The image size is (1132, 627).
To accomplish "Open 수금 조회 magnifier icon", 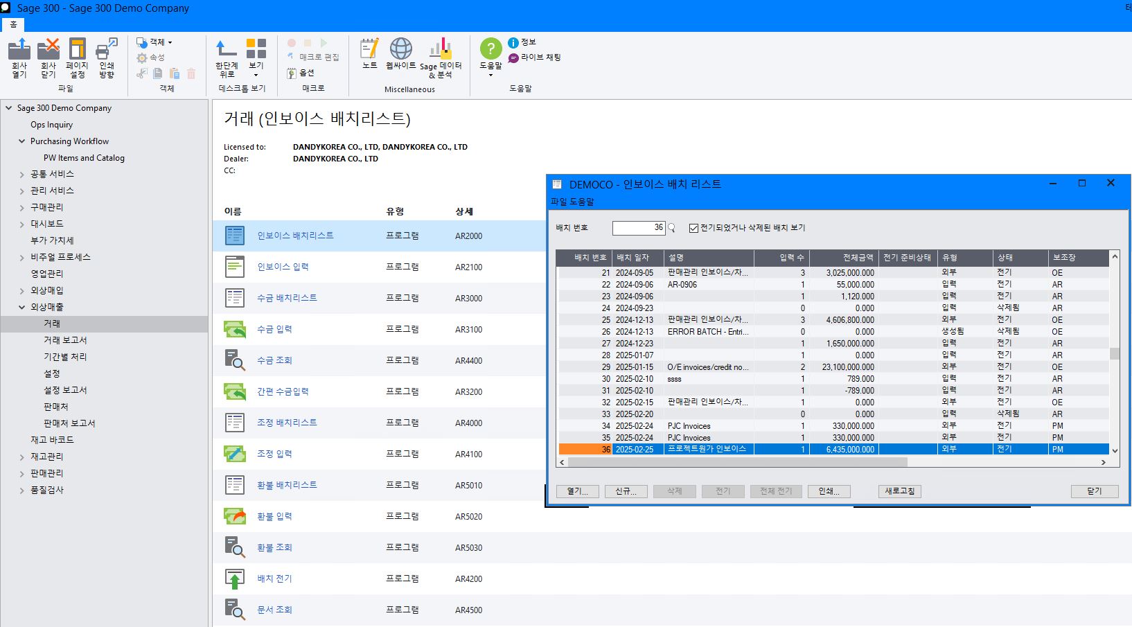I will click(x=235, y=360).
